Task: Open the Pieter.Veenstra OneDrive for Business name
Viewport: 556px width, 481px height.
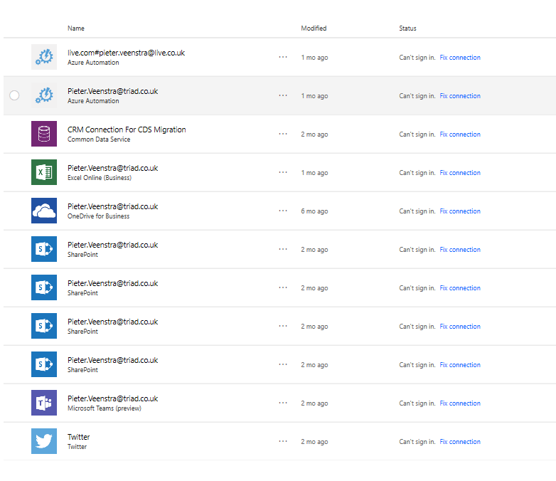Action: (x=113, y=206)
